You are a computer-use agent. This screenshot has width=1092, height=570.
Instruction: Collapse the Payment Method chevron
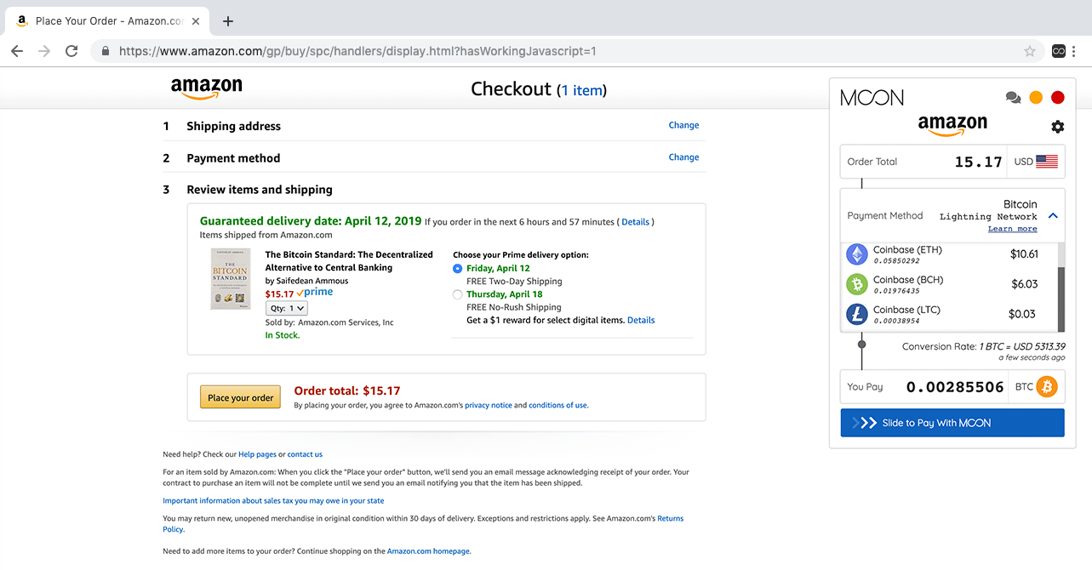point(1053,216)
